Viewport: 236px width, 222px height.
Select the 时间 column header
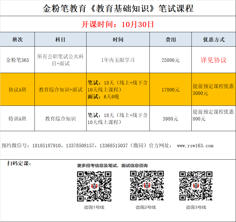(x=118, y=40)
